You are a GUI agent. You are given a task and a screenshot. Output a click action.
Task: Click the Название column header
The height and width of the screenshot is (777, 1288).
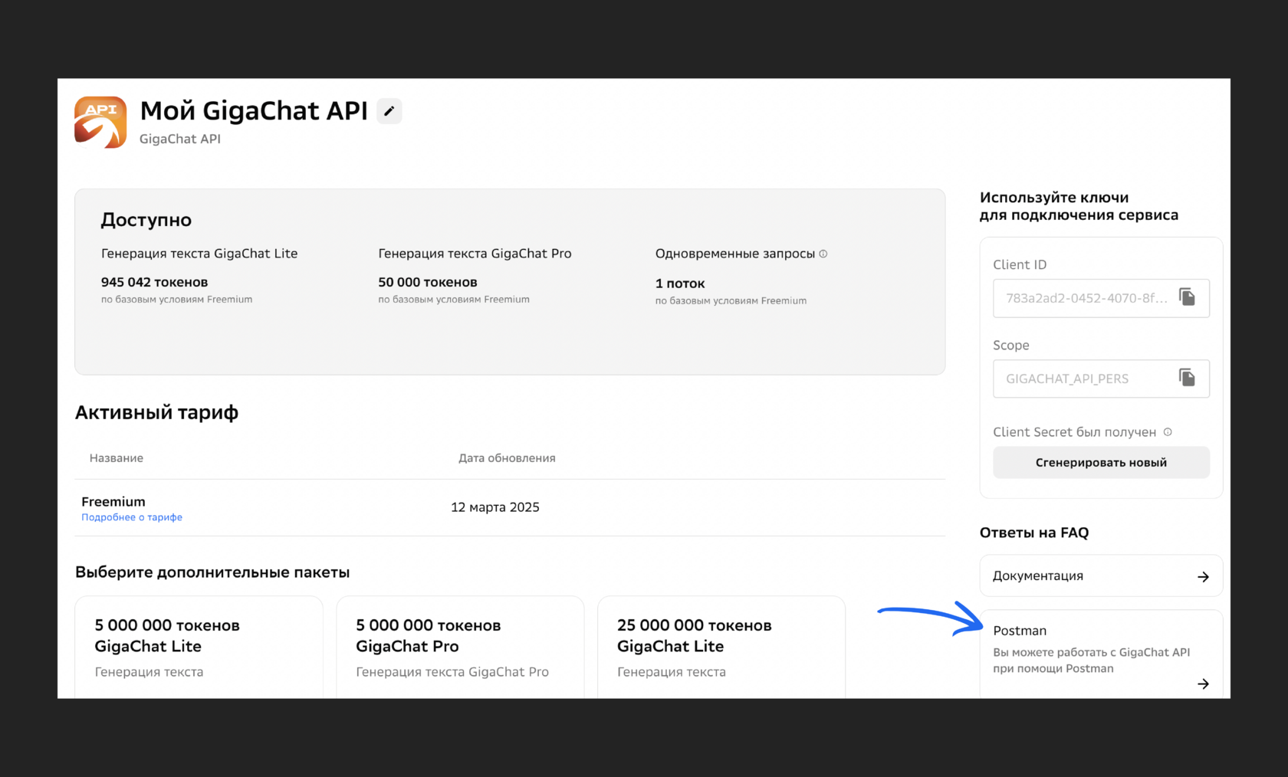117,458
